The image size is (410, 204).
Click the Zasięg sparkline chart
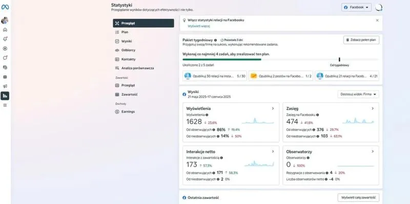(x=358, y=121)
